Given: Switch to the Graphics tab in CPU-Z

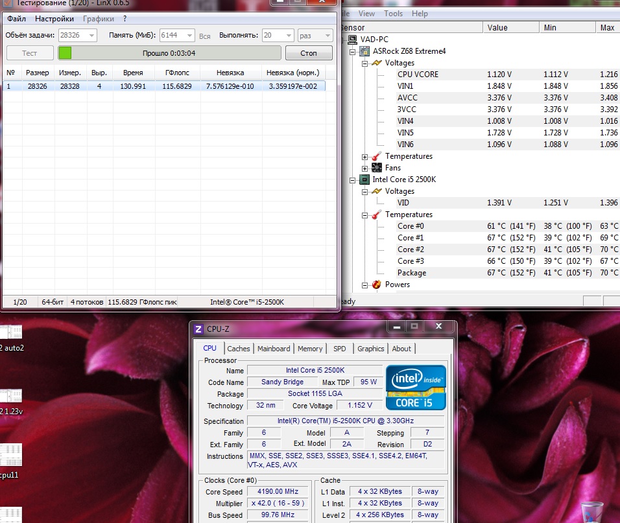Looking at the screenshot, I should tap(370, 349).
